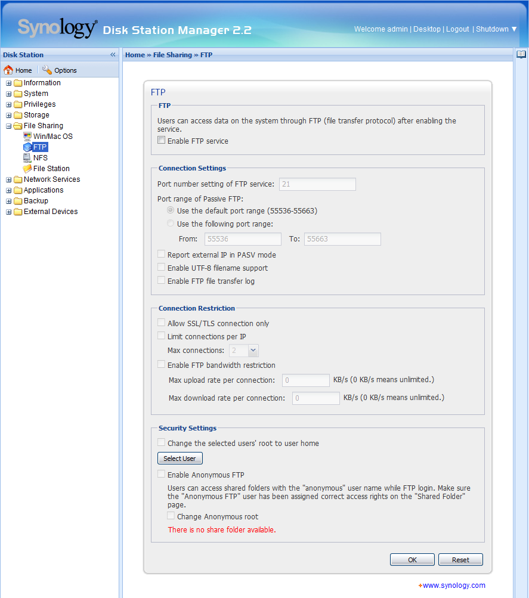Click the Storage folder icon
529x598 pixels.
(x=18, y=115)
